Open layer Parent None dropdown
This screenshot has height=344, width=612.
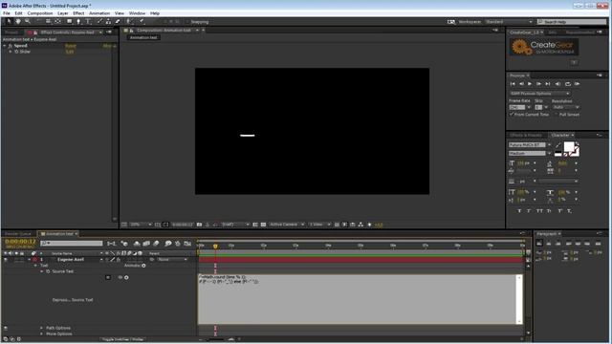172,260
